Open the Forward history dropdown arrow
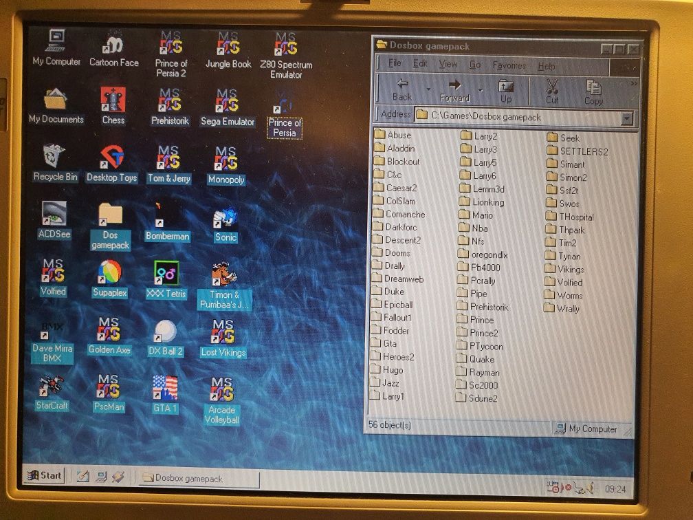This screenshot has width=693, height=520. tap(481, 91)
